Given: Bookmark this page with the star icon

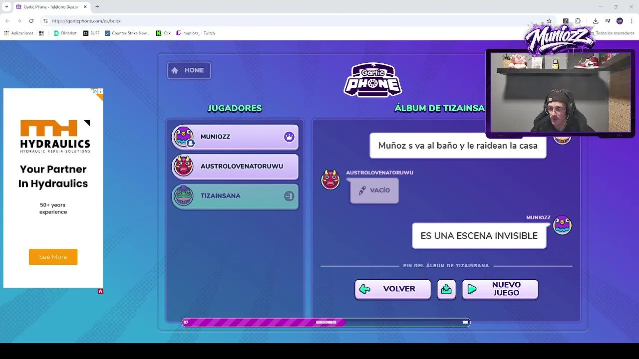Looking at the screenshot, I should (x=549, y=21).
